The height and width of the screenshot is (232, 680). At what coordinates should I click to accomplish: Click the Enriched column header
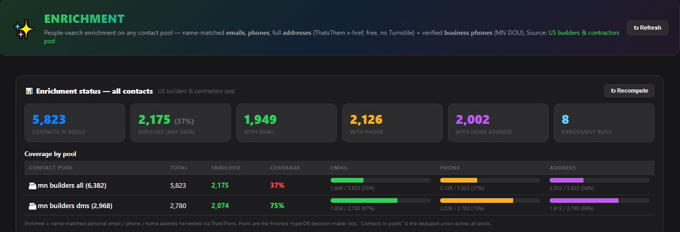point(226,168)
